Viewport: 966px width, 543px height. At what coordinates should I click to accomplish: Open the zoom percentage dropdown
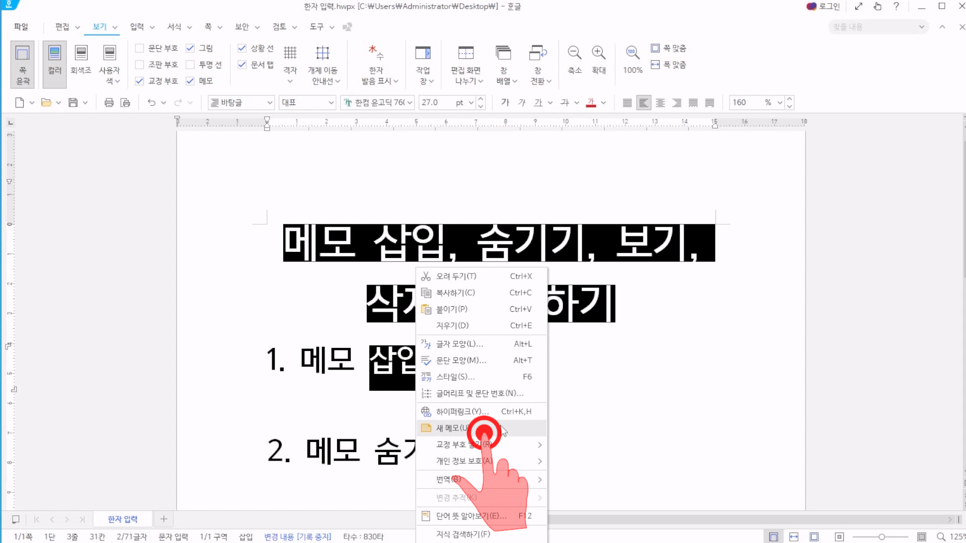click(x=779, y=103)
